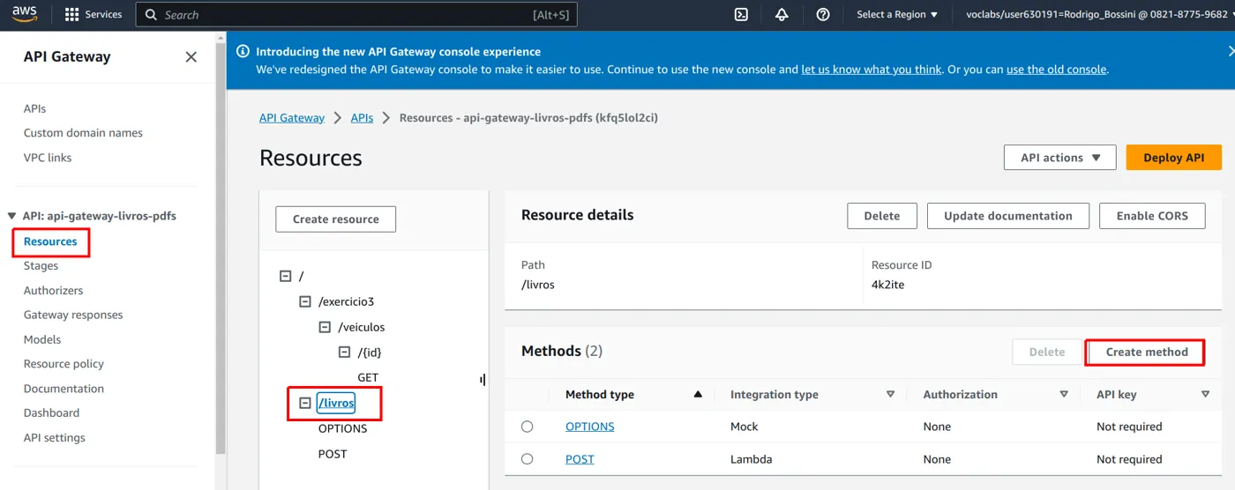Open API settings in the sidebar

tap(55, 437)
